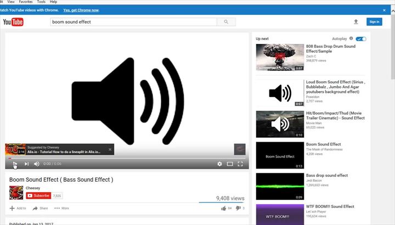395x225 pixels.
Task: Open the Tools menu
Action: click(x=41, y=2)
